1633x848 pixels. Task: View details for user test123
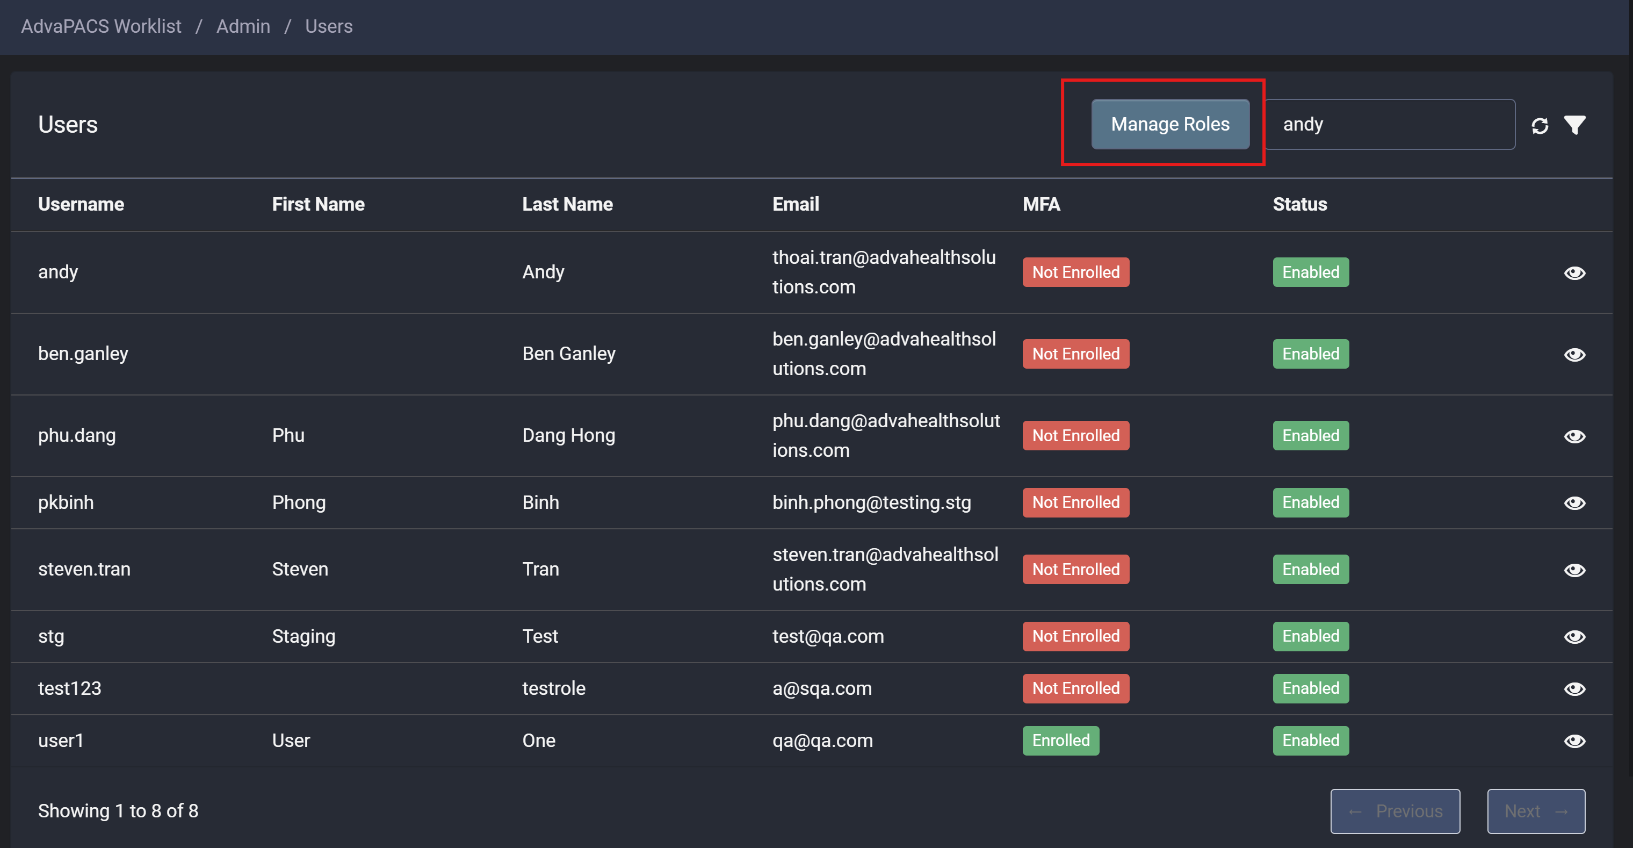coord(1574,689)
